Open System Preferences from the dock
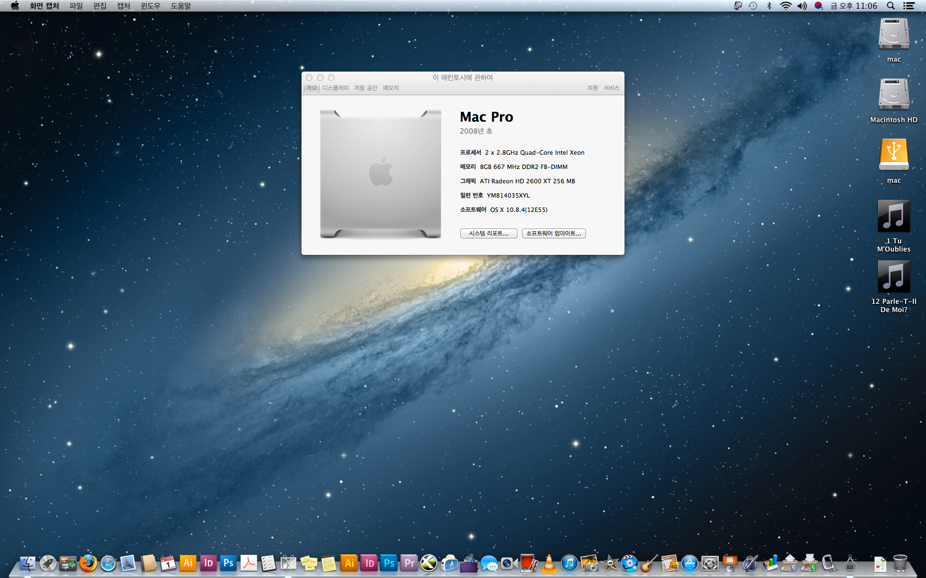Viewport: 926px width, 578px height. click(710, 563)
